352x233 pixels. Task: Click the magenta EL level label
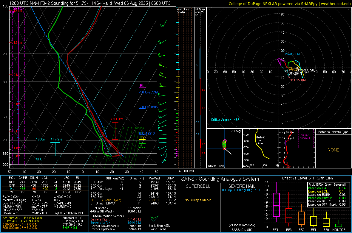(x=142, y=86)
